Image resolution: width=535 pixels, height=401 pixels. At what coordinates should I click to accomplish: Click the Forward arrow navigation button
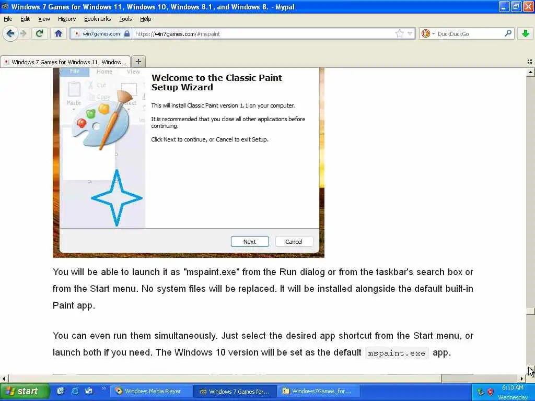[23, 33]
